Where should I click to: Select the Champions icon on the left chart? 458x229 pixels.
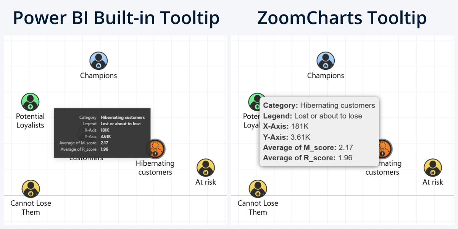(x=98, y=60)
